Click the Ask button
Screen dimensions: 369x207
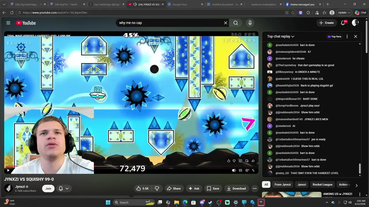point(194,189)
